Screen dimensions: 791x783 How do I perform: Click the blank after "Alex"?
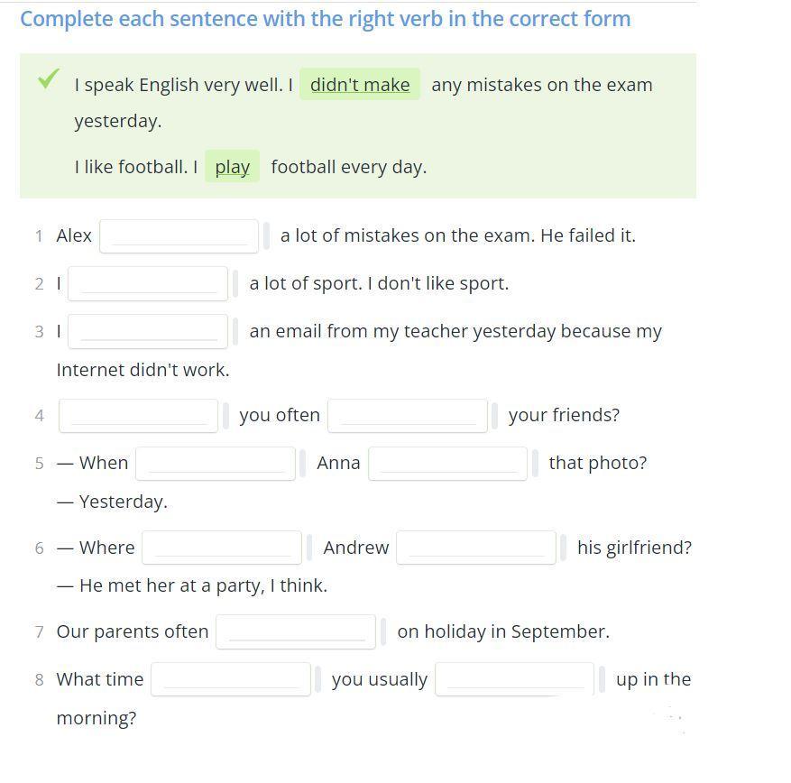[179, 236]
